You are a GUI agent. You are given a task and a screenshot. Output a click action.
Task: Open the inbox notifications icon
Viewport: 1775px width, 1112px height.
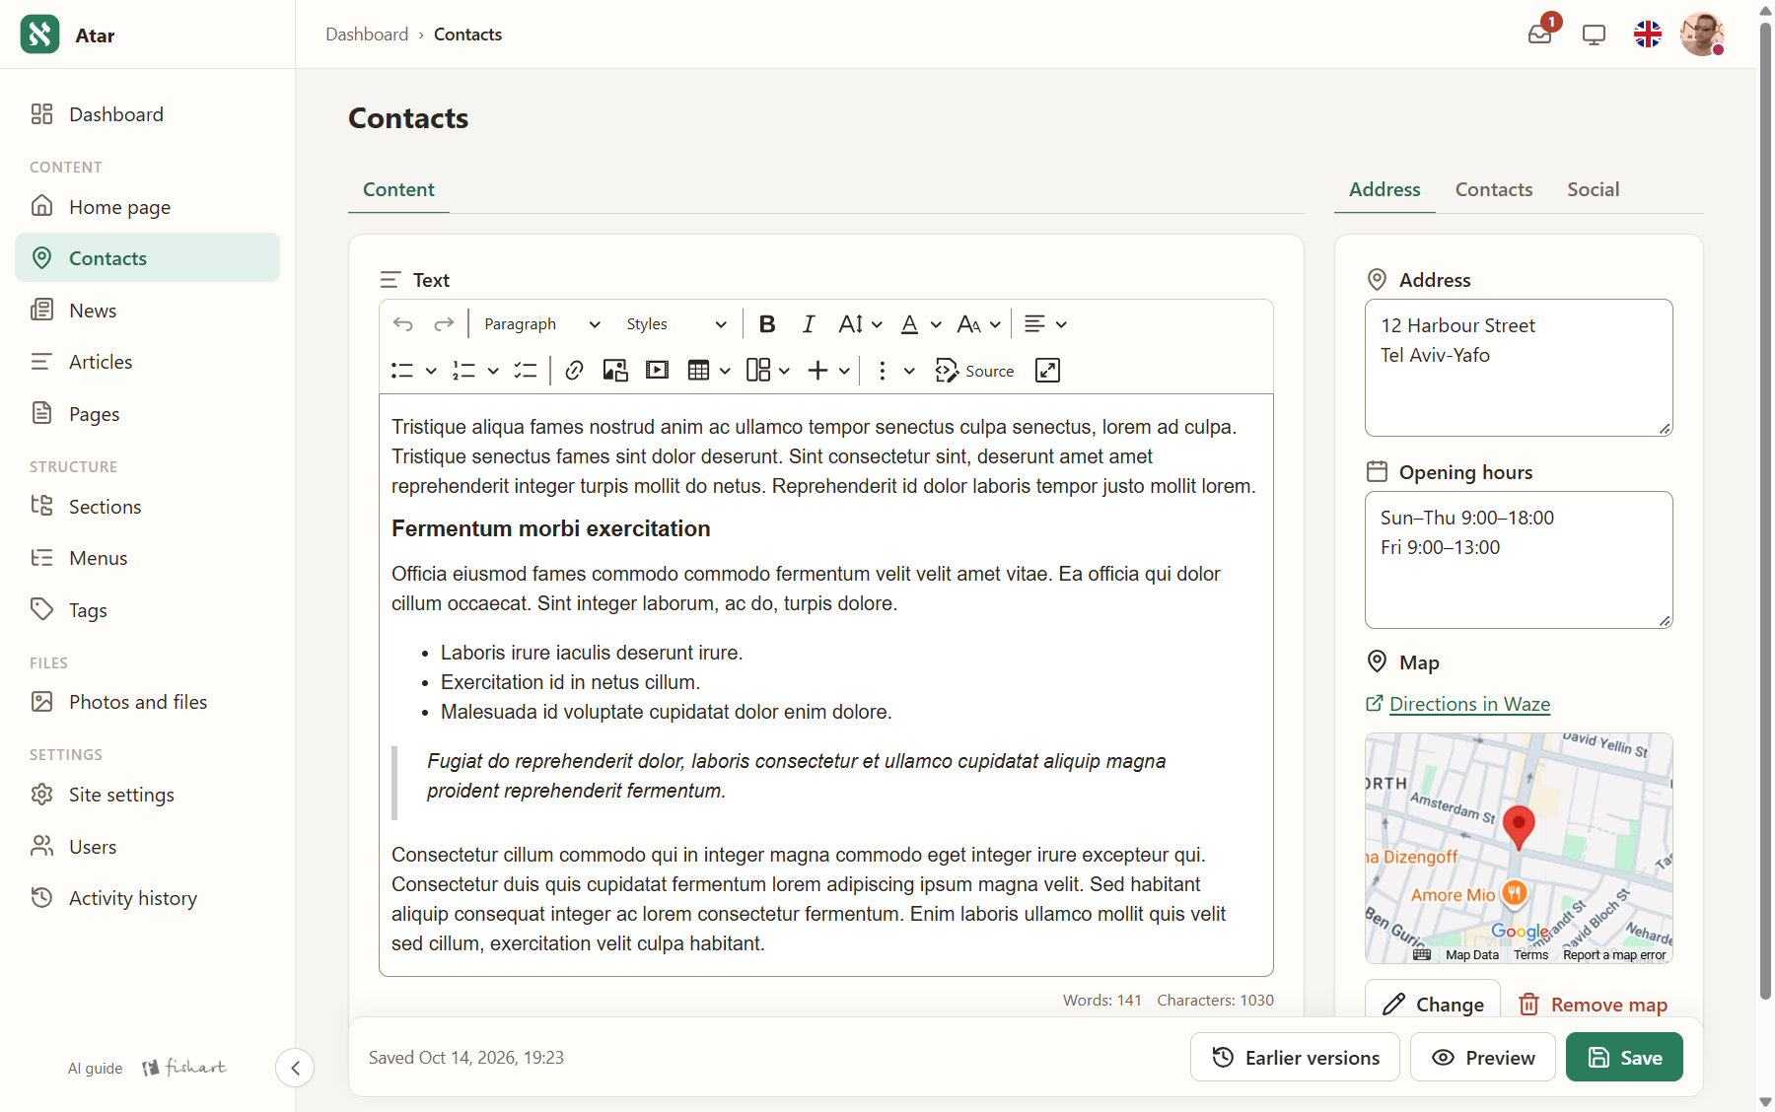pyautogui.click(x=1540, y=35)
